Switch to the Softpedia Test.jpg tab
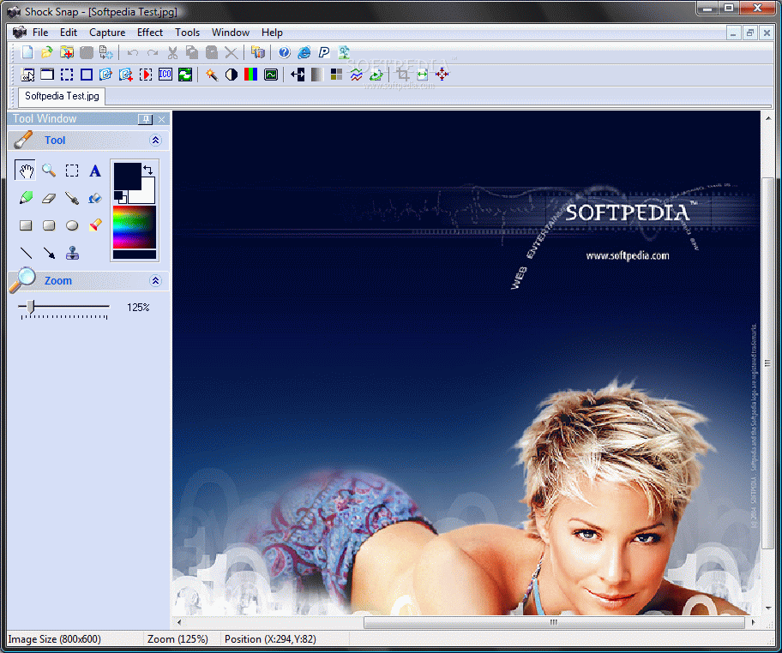This screenshot has height=653, width=782. 62,96
